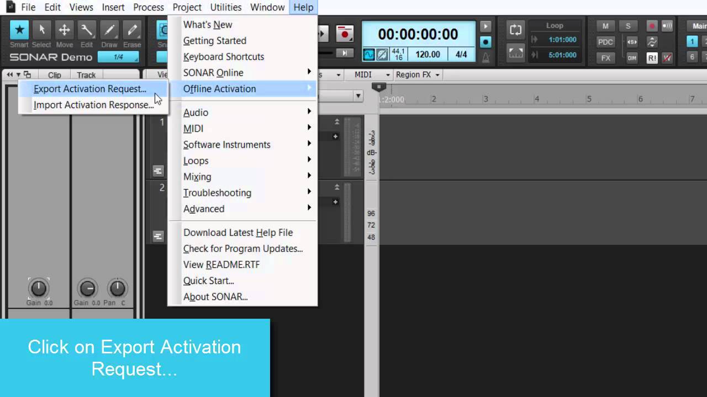The width and height of the screenshot is (707, 397).
Task: Toggle input echo speaker icon
Action: click(667, 26)
